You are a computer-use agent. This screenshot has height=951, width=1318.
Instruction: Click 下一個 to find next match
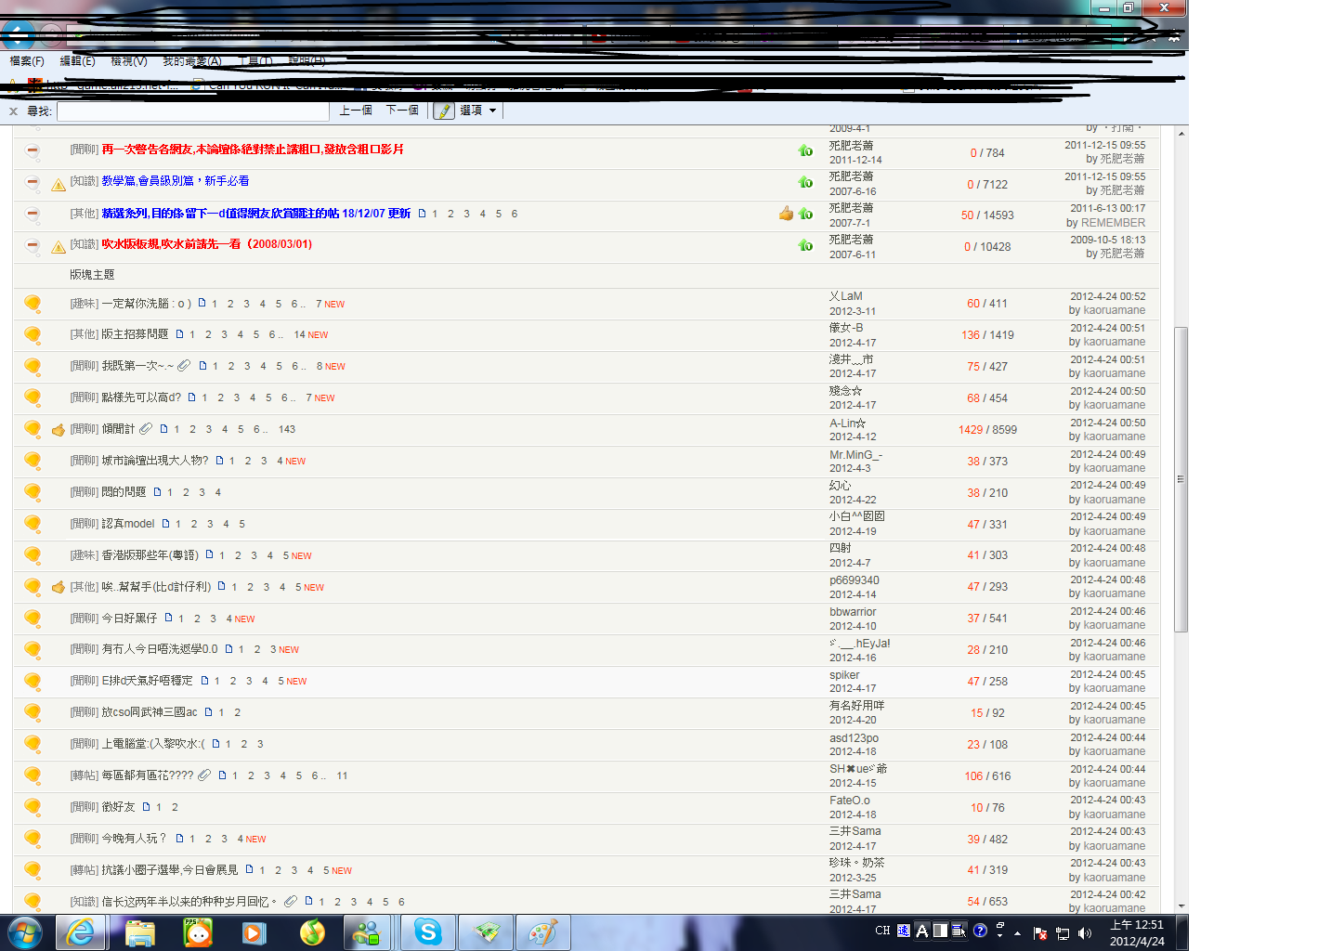[402, 111]
